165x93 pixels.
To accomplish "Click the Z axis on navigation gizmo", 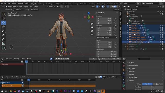I will (x=89, y=13).
